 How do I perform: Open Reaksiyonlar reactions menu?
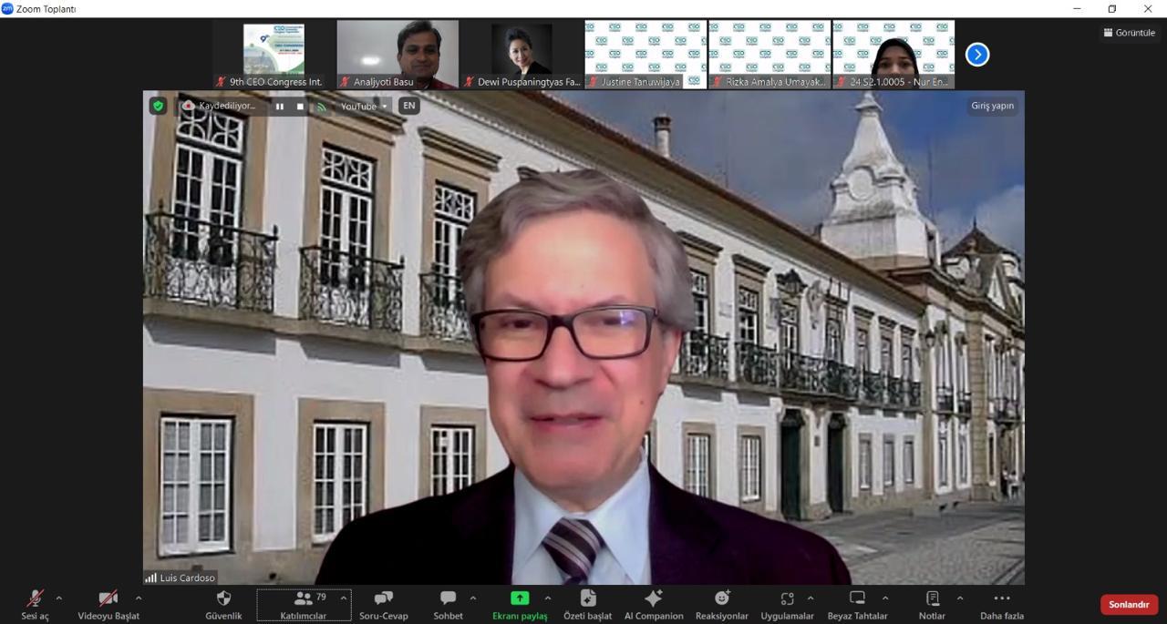[x=721, y=598]
